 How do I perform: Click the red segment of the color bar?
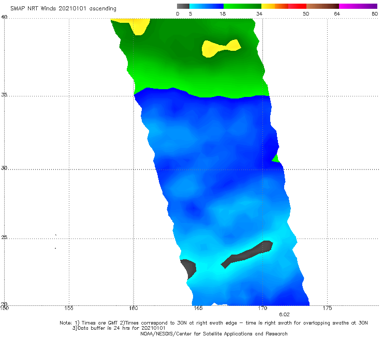tap(297, 6)
